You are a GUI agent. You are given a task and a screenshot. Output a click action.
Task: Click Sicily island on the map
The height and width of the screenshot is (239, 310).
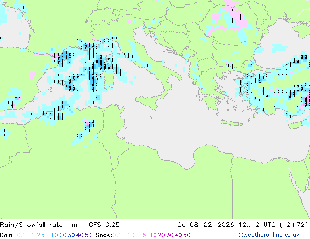[x=148, y=101]
